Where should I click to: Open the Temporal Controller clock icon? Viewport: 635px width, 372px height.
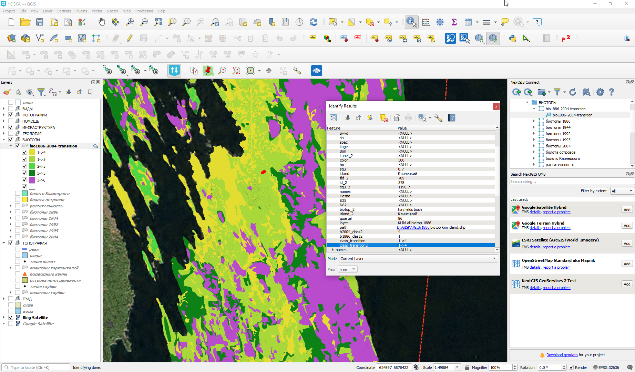pos(299,22)
